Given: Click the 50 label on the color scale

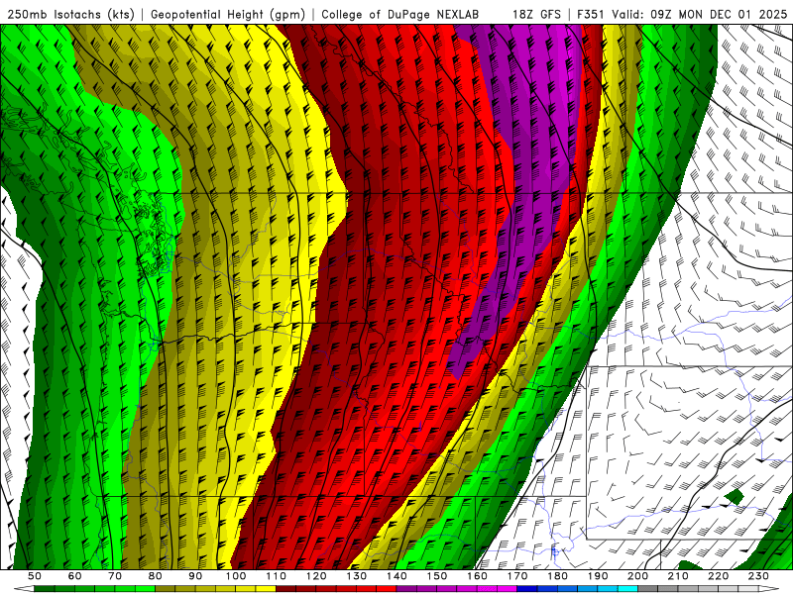Looking at the screenshot, I should pyautogui.click(x=34, y=576).
